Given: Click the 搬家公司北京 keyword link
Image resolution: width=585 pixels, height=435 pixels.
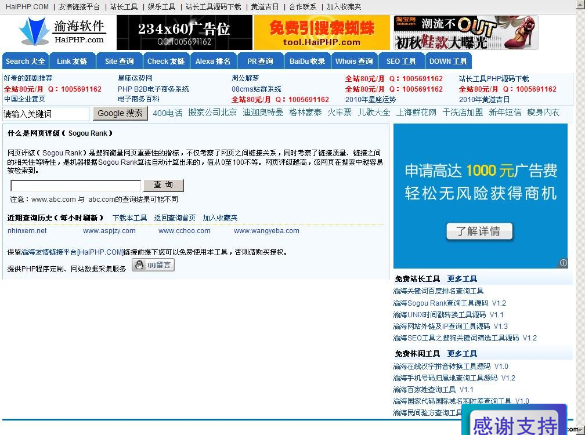Looking at the screenshot, I should pyautogui.click(x=212, y=113).
